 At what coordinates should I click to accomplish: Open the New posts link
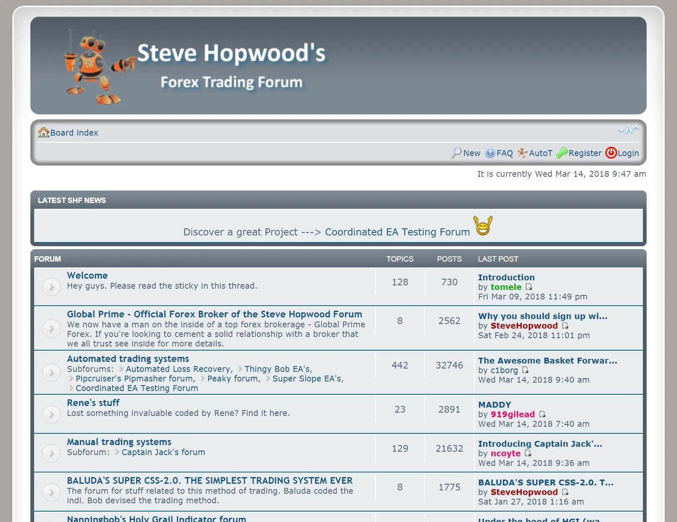[472, 153]
